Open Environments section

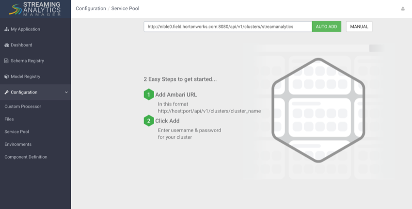[18, 144]
